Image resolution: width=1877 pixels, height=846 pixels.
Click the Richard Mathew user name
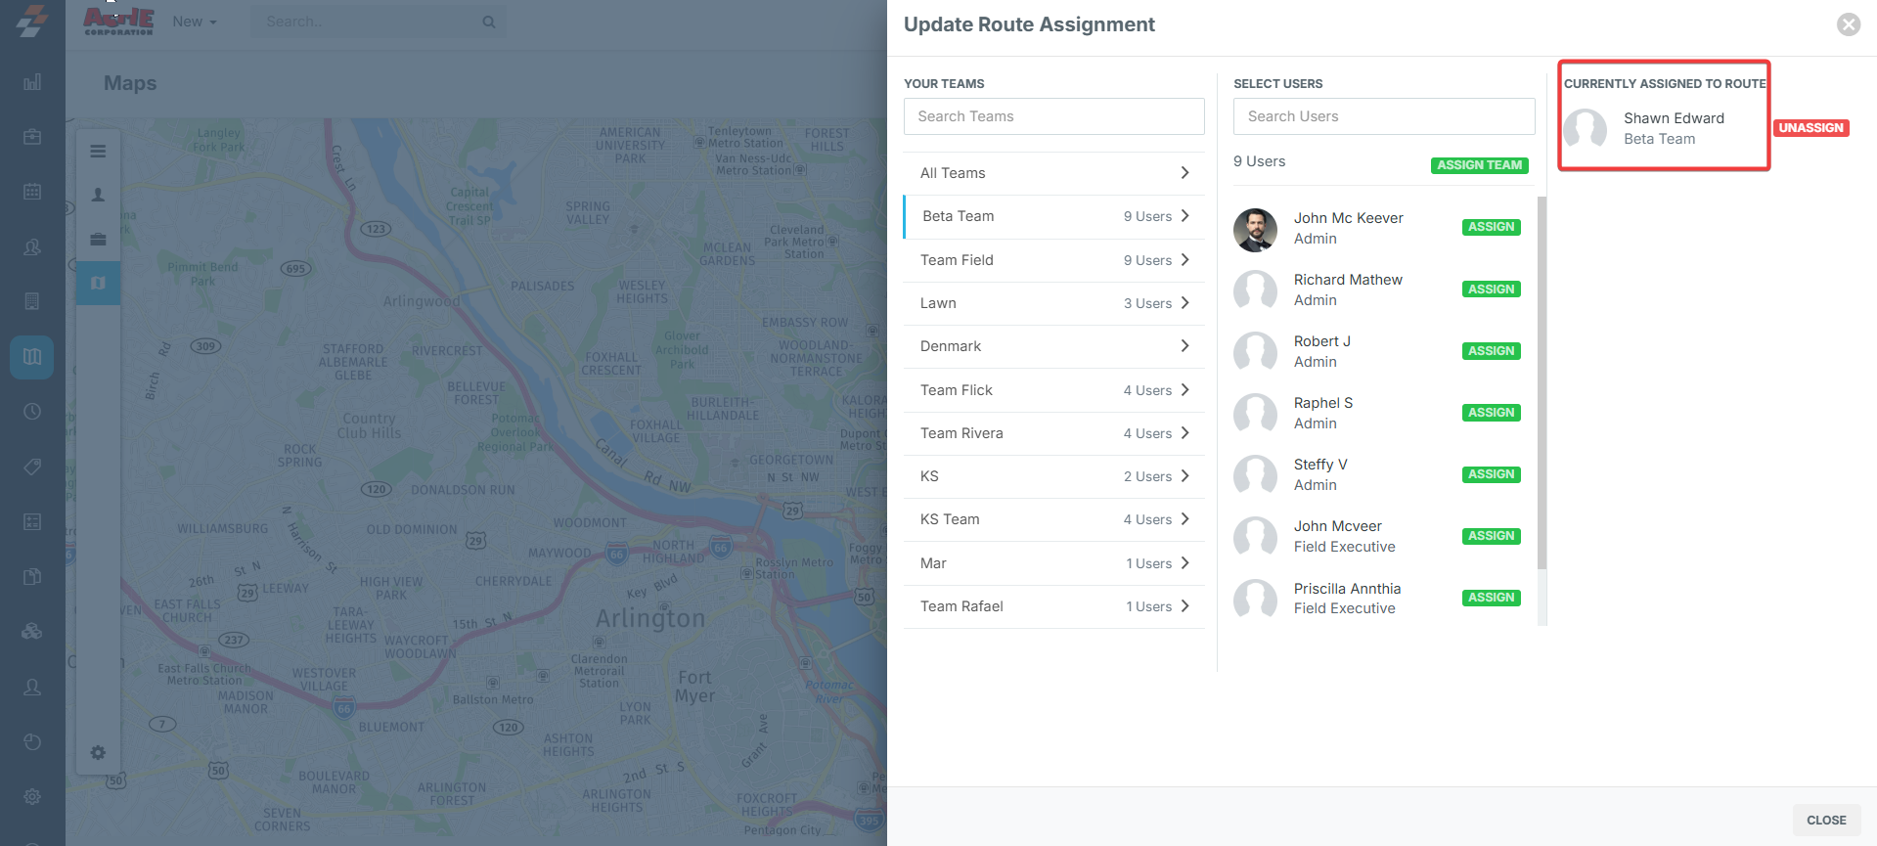coord(1348,280)
